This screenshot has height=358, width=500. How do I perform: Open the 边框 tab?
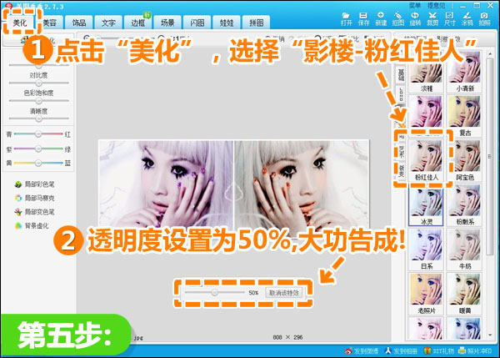pos(138,23)
